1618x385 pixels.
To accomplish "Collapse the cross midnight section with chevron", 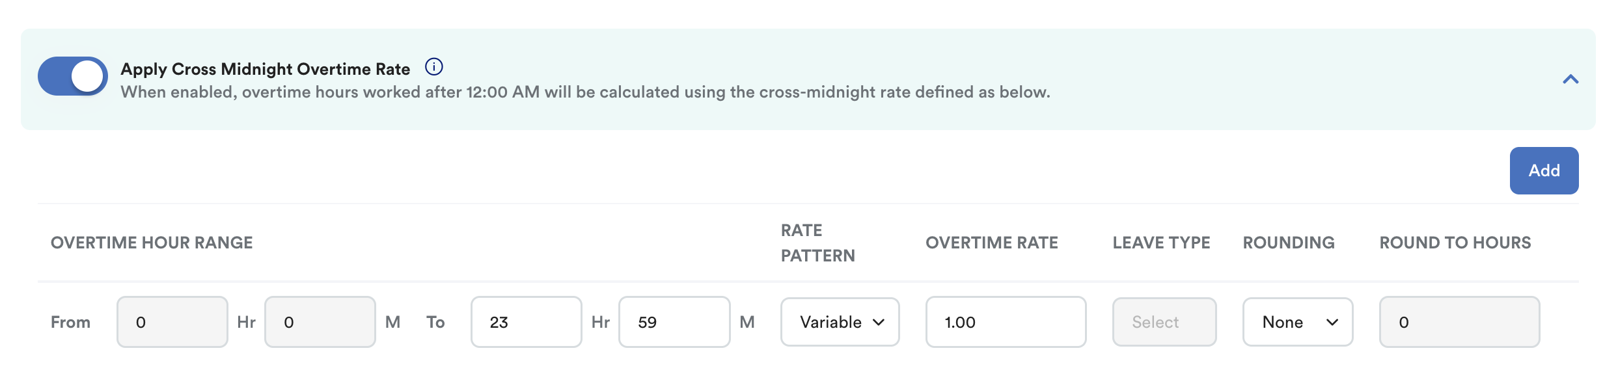I will coord(1570,79).
